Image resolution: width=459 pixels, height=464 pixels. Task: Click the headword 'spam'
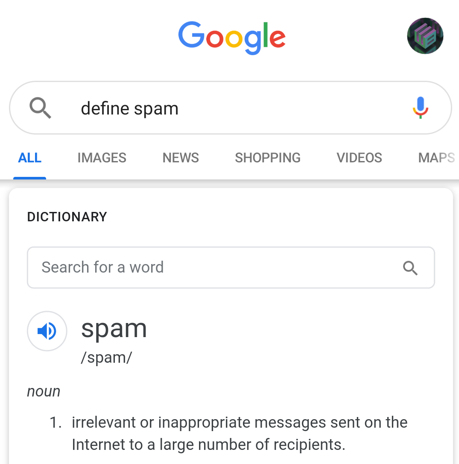pyautogui.click(x=114, y=329)
